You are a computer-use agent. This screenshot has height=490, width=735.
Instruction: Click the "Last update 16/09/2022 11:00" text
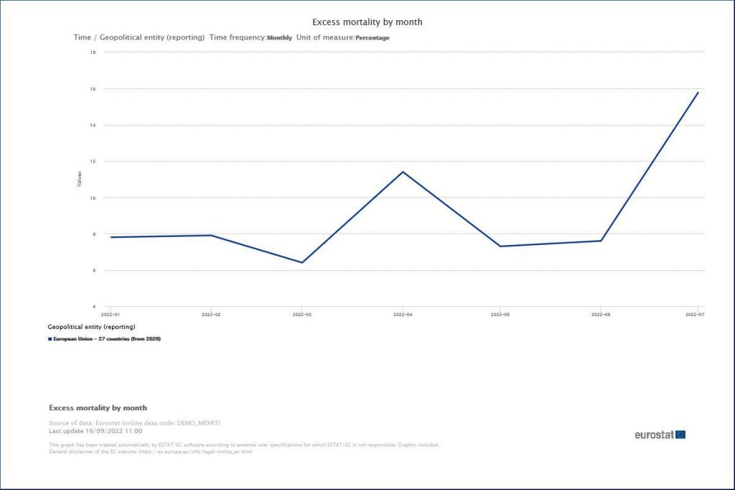(x=95, y=431)
